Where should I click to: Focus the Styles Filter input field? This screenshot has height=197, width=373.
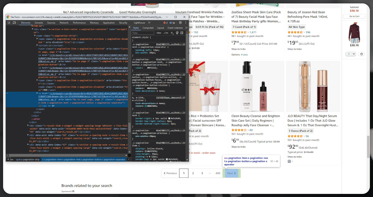[x=143, y=33]
